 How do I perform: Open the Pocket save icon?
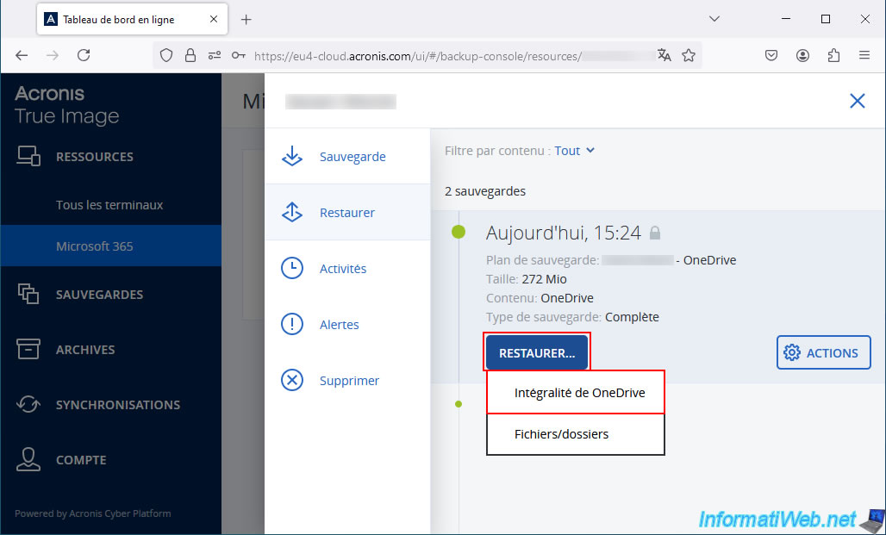(771, 55)
